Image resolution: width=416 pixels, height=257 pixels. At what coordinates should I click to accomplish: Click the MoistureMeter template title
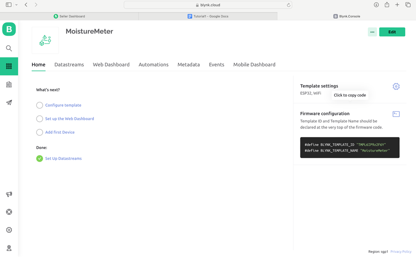[x=90, y=31]
